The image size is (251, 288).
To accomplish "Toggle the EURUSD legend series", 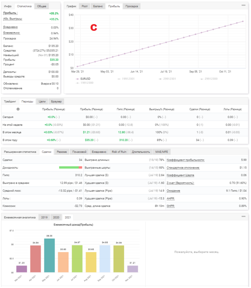I will coord(83,79).
